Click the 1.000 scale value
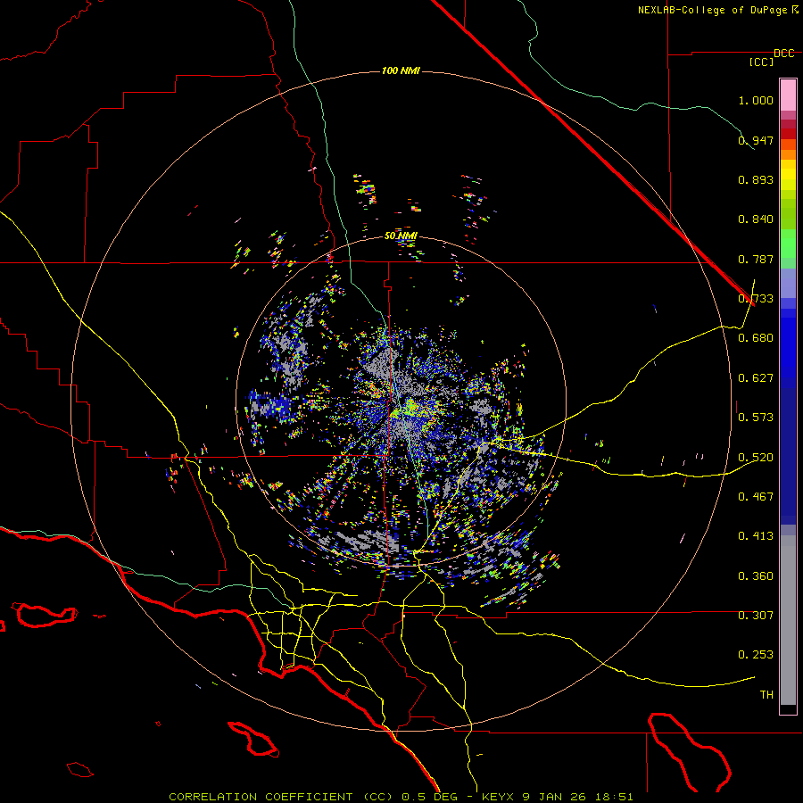 pyautogui.click(x=756, y=100)
